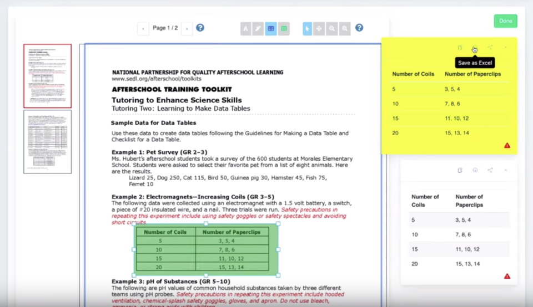The height and width of the screenshot is (307, 533).
Task: Select the pencil highlighter tool
Action: (258, 29)
